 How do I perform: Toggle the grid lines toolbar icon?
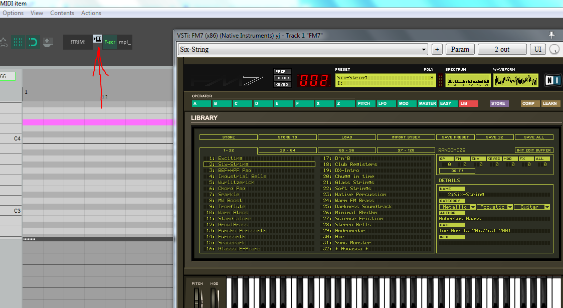(x=18, y=43)
